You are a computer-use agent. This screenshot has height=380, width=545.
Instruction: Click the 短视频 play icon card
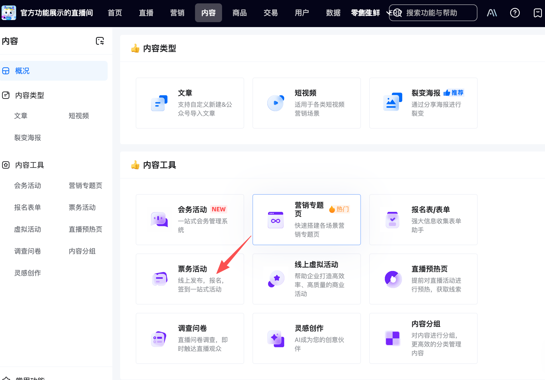pyautogui.click(x=276, y=103)
